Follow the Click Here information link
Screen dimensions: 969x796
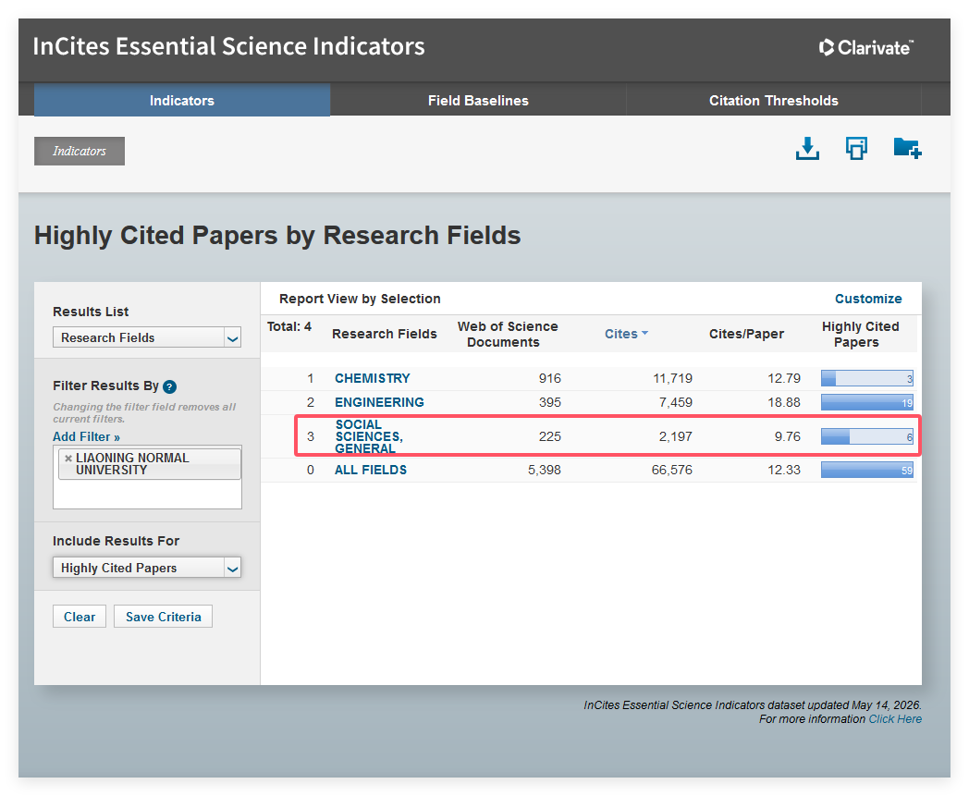click(895, 718)
